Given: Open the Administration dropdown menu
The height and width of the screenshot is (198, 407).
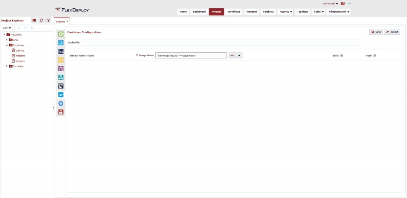Looking at the screenshot, I should coord(339,11).
